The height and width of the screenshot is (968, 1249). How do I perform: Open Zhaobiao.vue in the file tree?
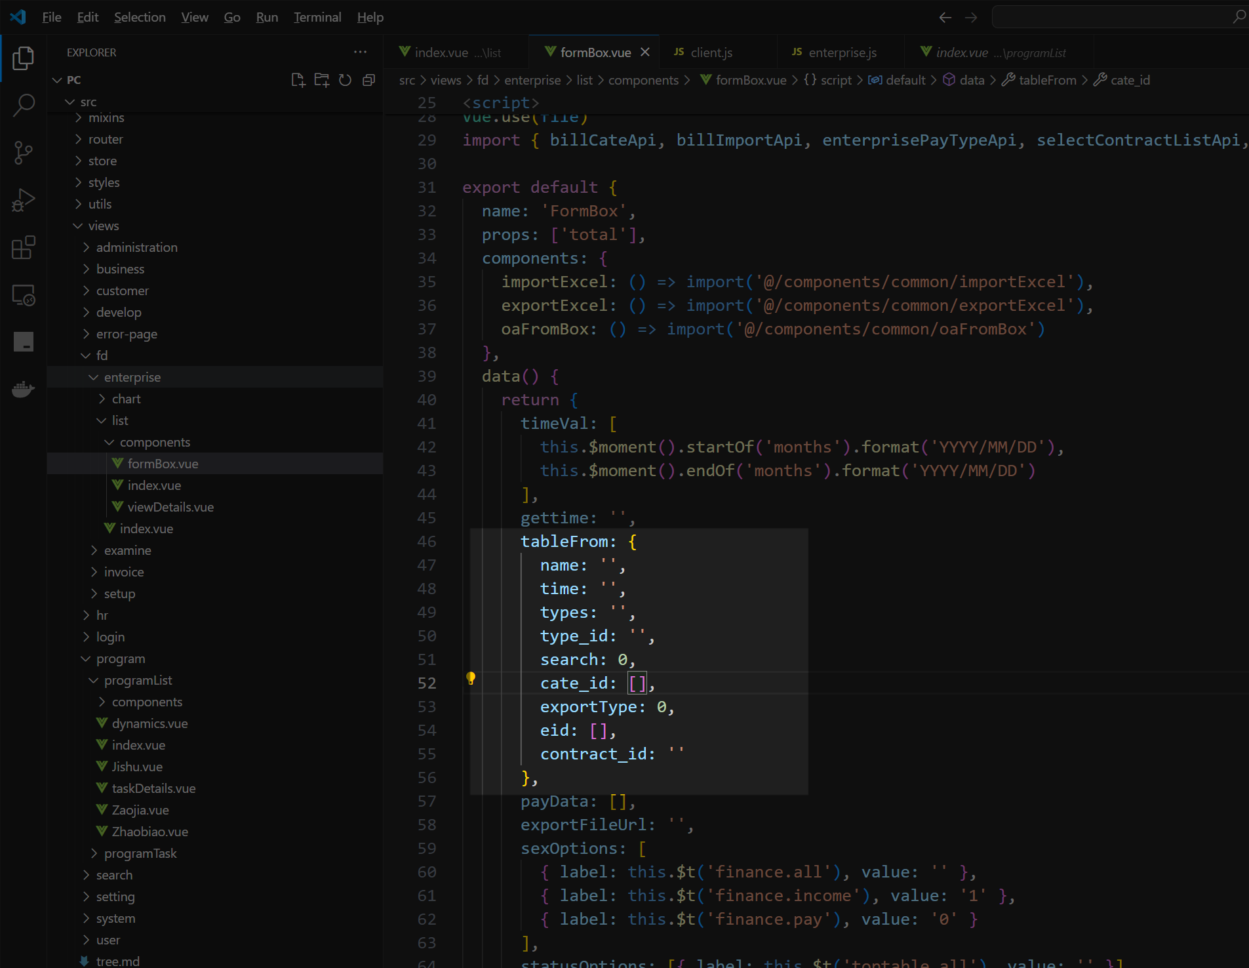click(x=149, y=832)
